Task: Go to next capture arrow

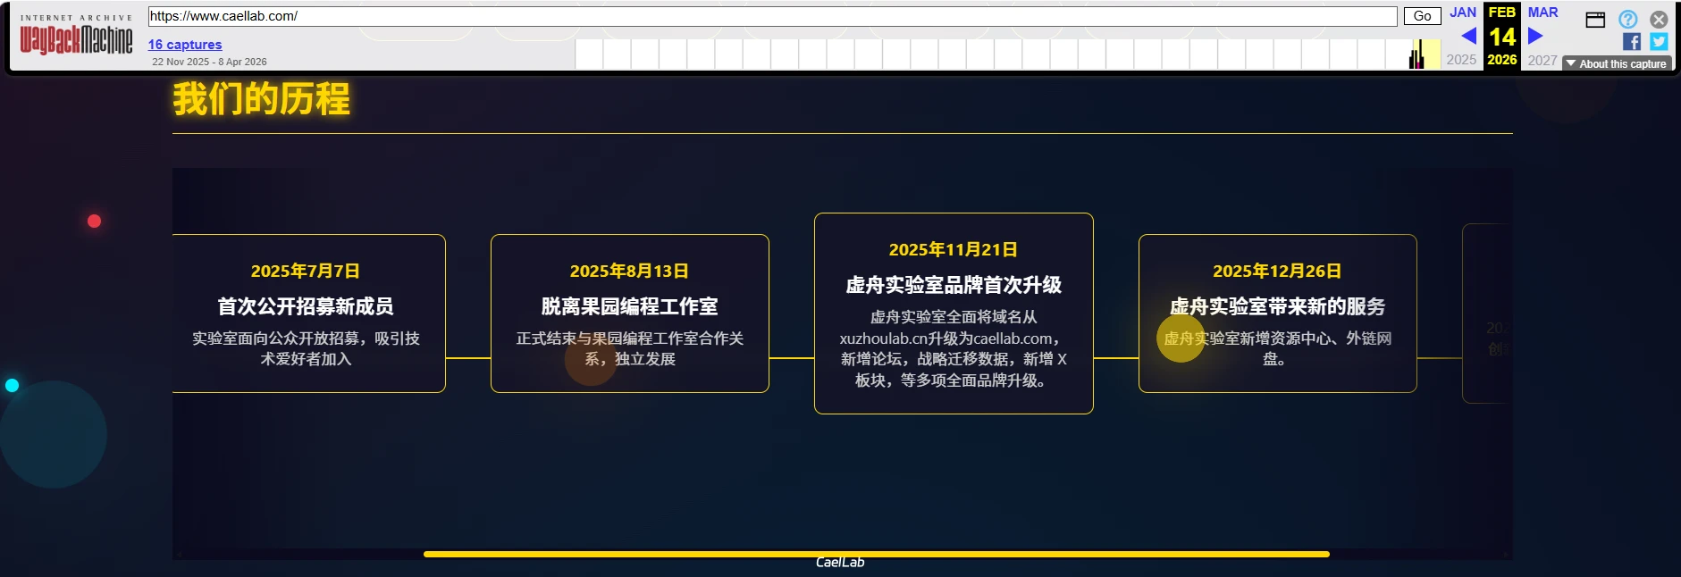Action: click(x=1535, y=36)
